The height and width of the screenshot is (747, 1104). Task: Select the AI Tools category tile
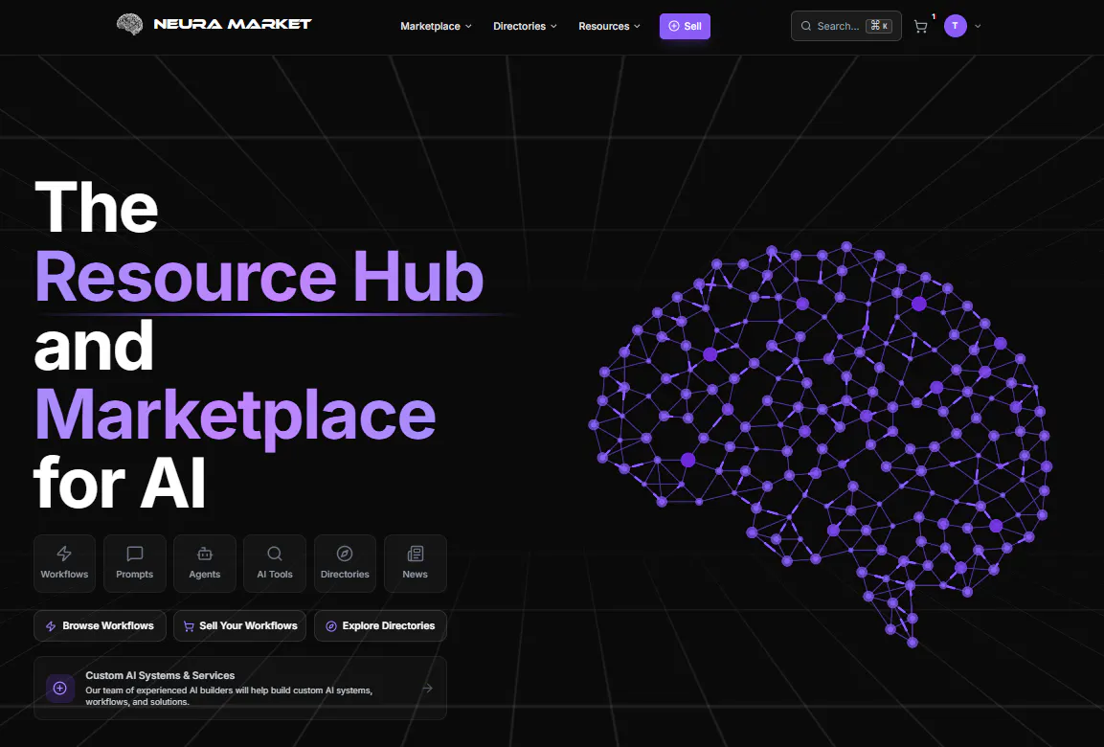(275, 563)
